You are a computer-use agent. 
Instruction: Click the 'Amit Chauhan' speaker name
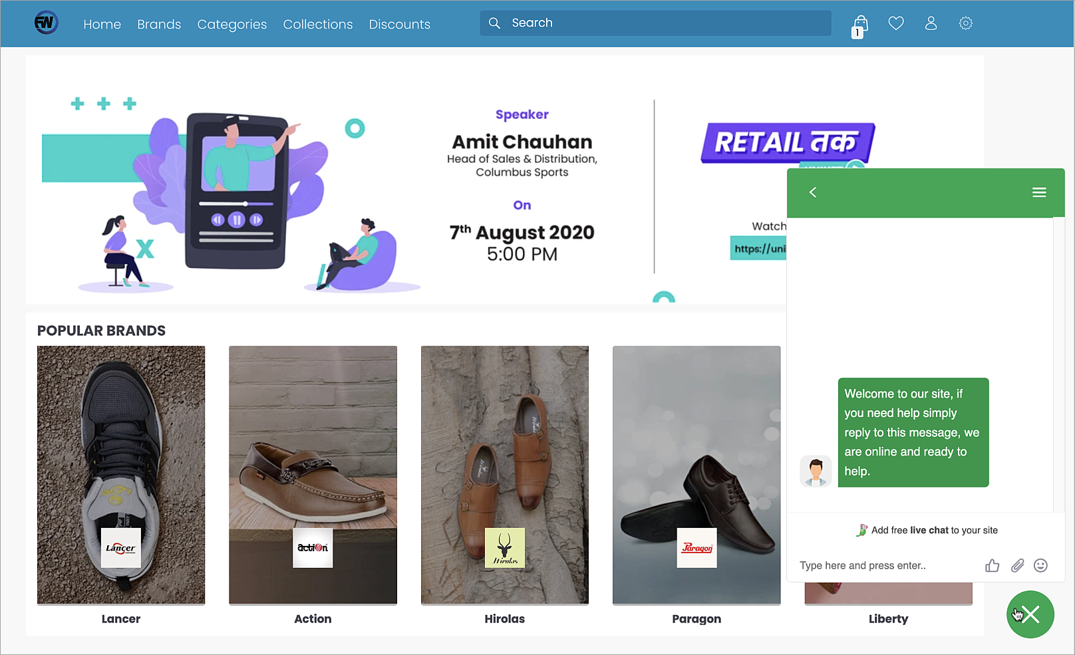[x=522, y=142]
